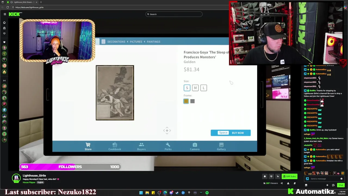348x196 pixels.
Task: Open the Windows Start menu
Action: coord(141,193)
